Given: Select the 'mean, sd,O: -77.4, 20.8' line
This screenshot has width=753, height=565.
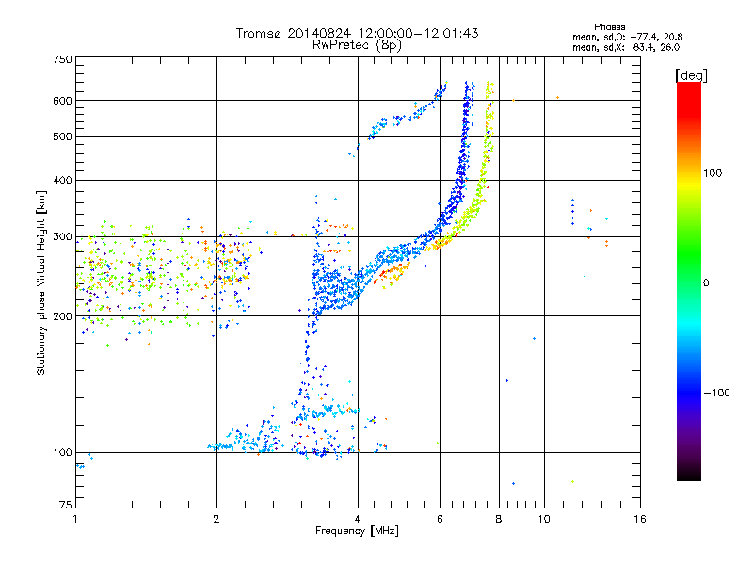Looking at the screenshot, I should (x=627, y=37).
